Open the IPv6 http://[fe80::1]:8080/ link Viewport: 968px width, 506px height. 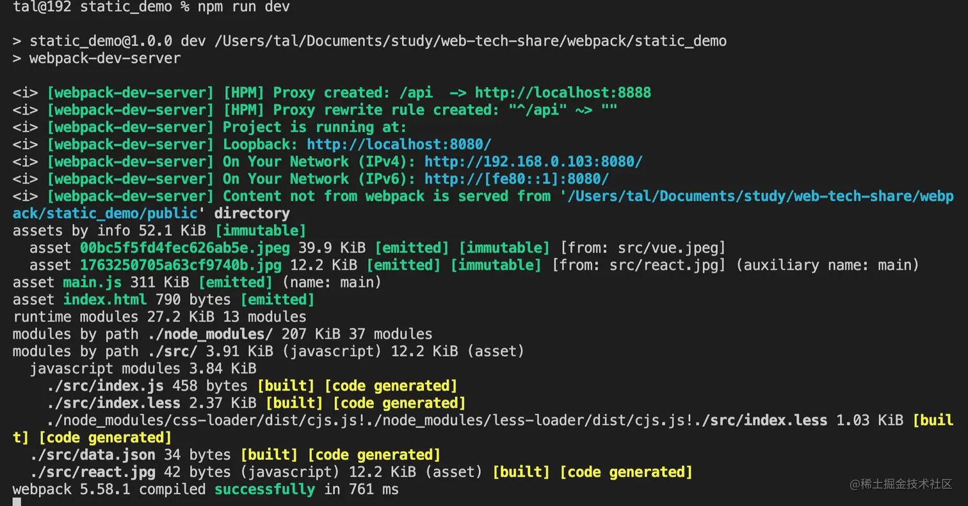point(517,179)
